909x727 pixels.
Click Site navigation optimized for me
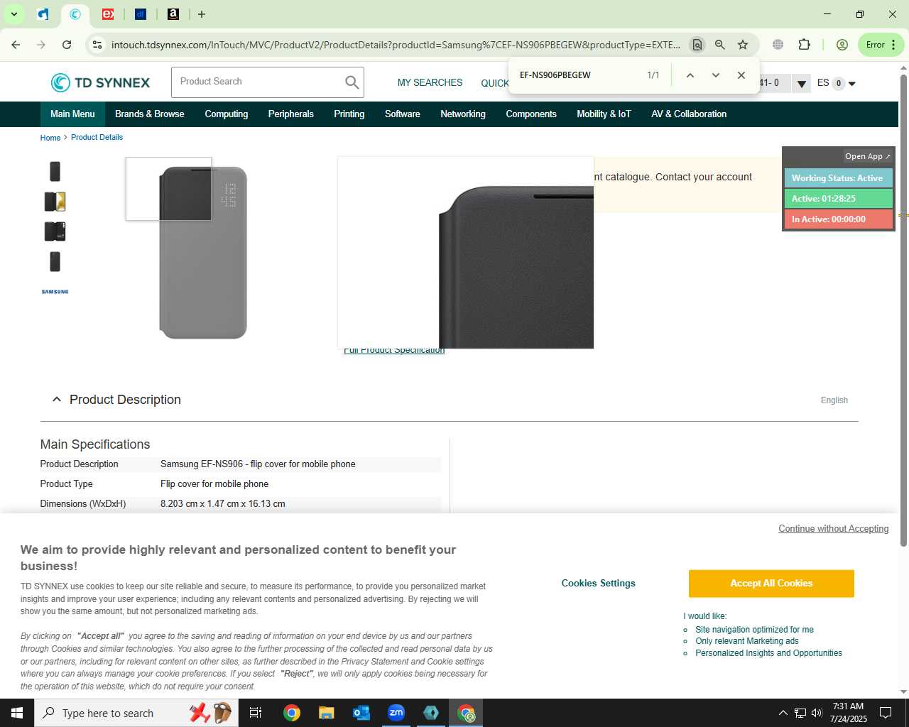coord(754,630)
